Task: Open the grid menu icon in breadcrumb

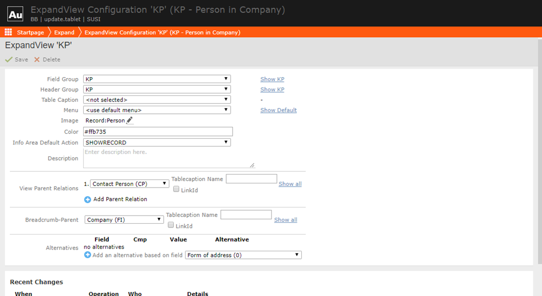Action: pyautogui.click(x=8, y=32)
